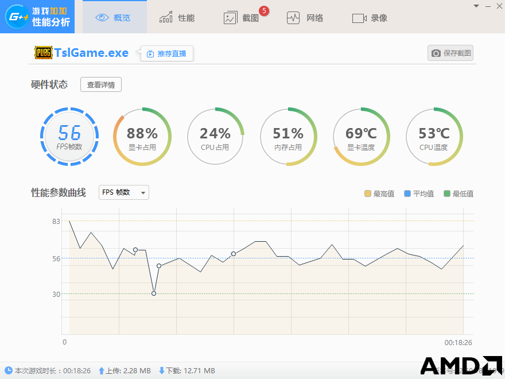Click the 00:18:26 time axis label
505x379 pixels.
tap(458, 343)
